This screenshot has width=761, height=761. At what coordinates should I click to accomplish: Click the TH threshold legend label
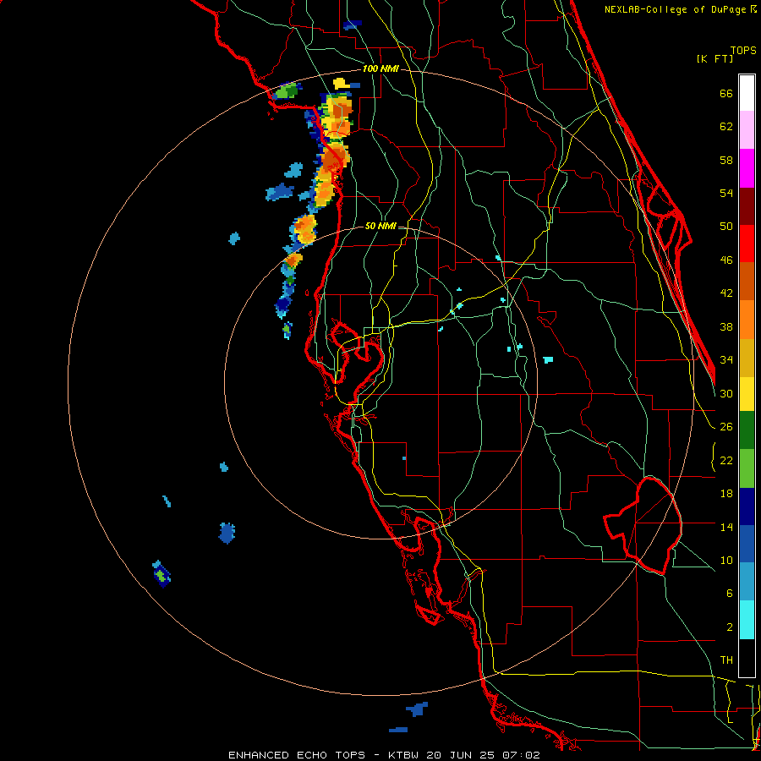726,660
